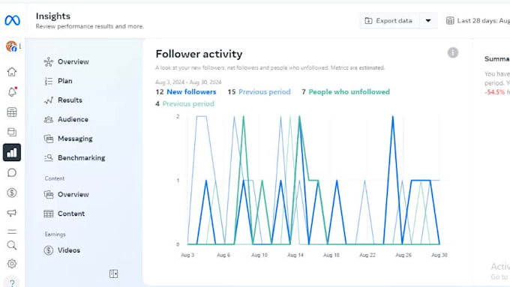This screenshot has width=510, height=287.
Task: Click Aug 14 label on chart axis
Action: 295,255
